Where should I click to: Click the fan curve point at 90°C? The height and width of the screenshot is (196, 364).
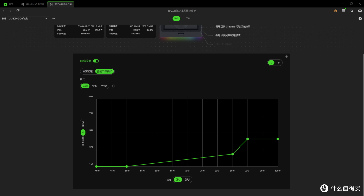(x=248, y=139)
